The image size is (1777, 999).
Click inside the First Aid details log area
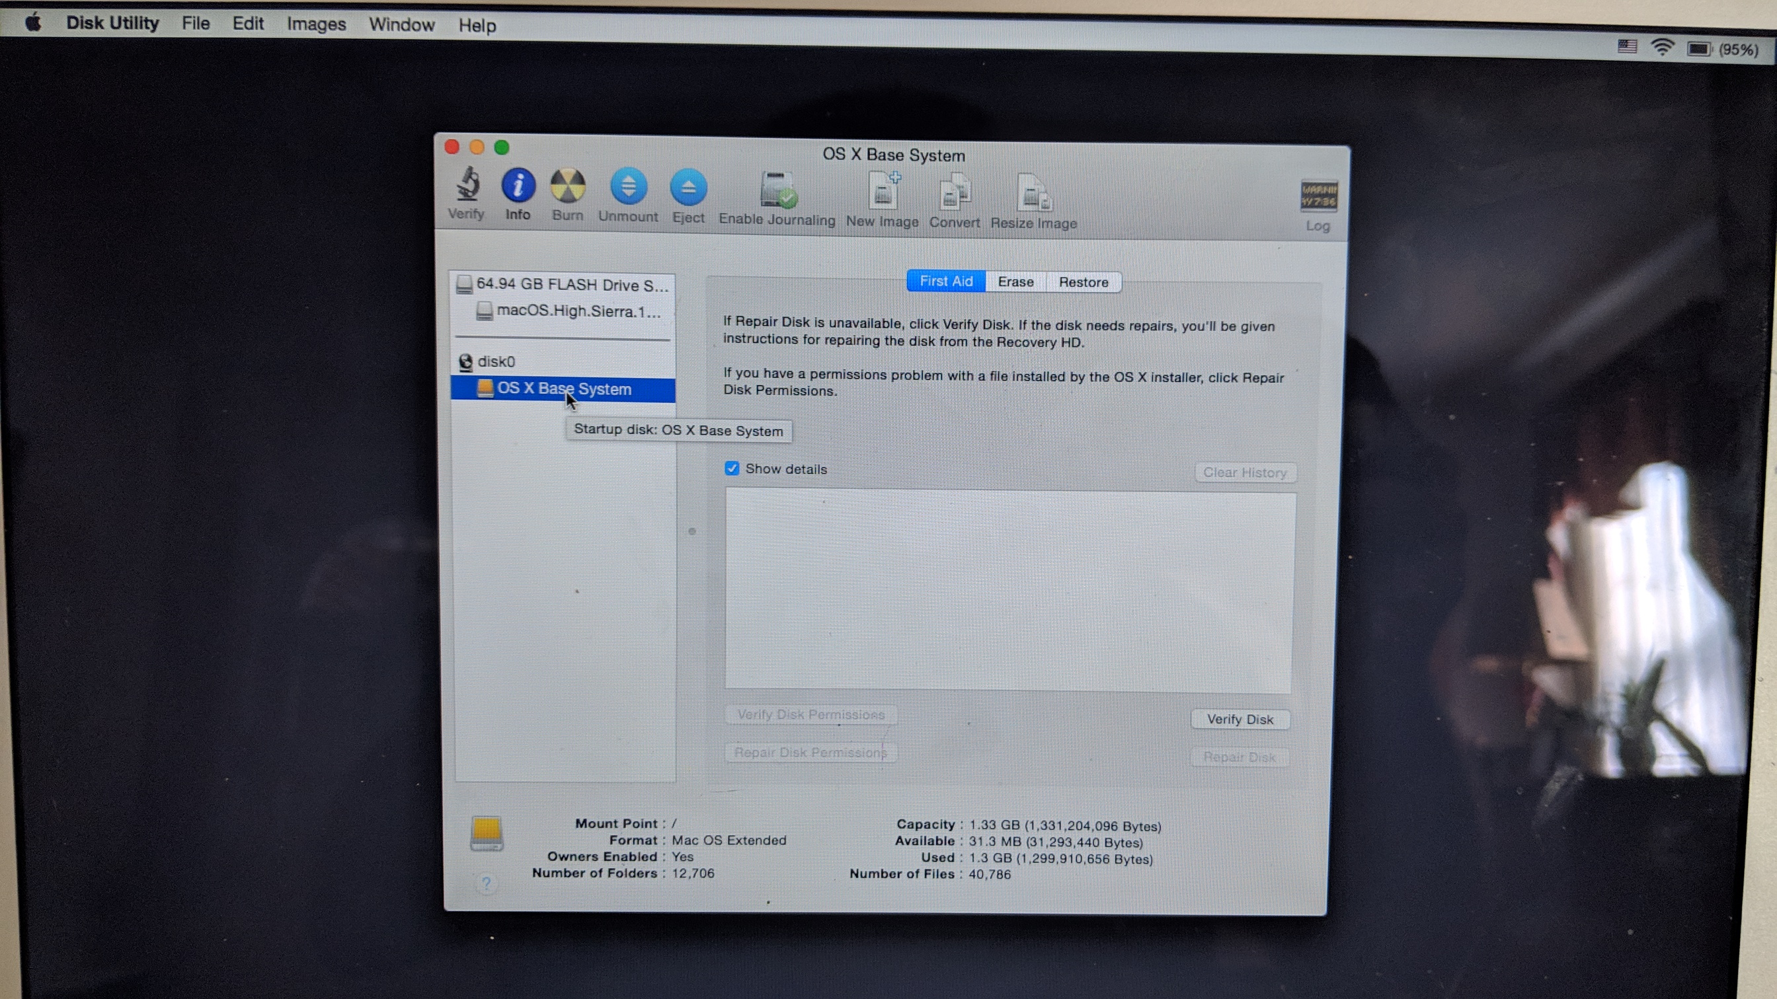(x=1009, y=591)
